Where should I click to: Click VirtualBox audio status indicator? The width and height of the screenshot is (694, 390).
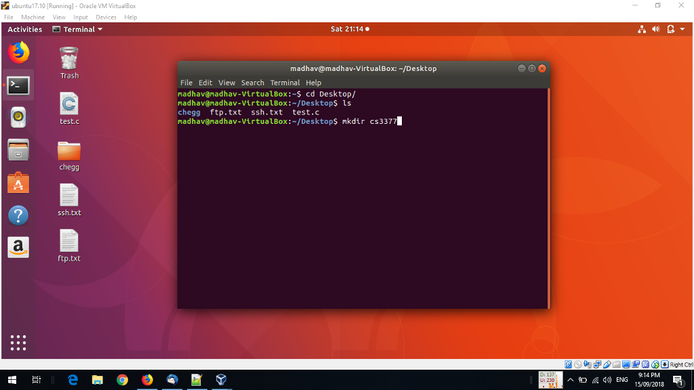tap(588, 364)
